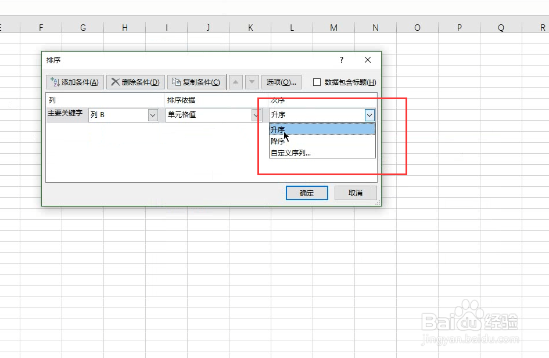Open the dialog help question mark
This screenshot has height=358, width=549.
[x=342, y=60]
